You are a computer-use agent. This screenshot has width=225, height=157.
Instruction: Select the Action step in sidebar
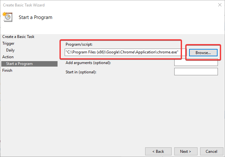point(8,57)
